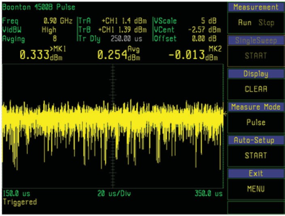Click the Tr Dly 250.00 us value

point(126,38)
